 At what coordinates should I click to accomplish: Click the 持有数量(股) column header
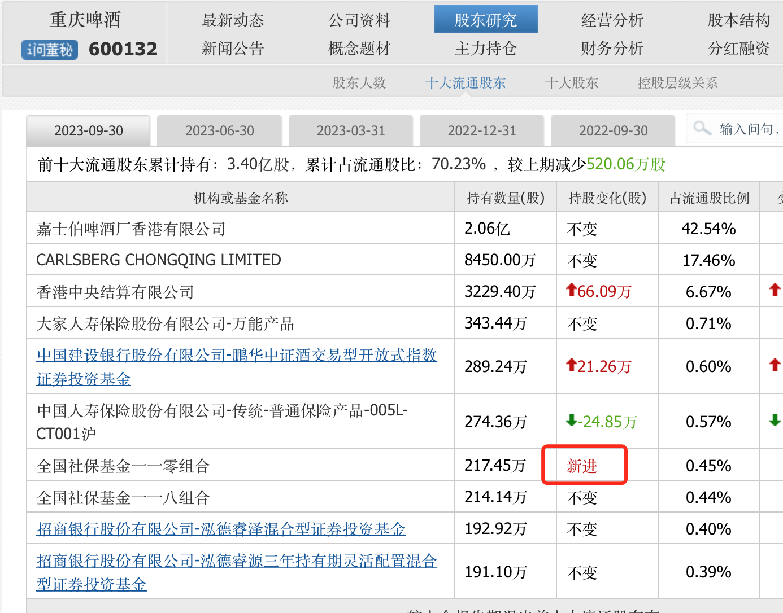coord(506,198)
